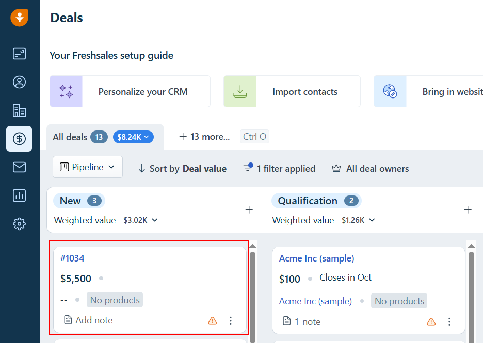The image size is (483, 343).
Task: Open Contacts from the sidebar person icon
Action: (x=20, y=82)
